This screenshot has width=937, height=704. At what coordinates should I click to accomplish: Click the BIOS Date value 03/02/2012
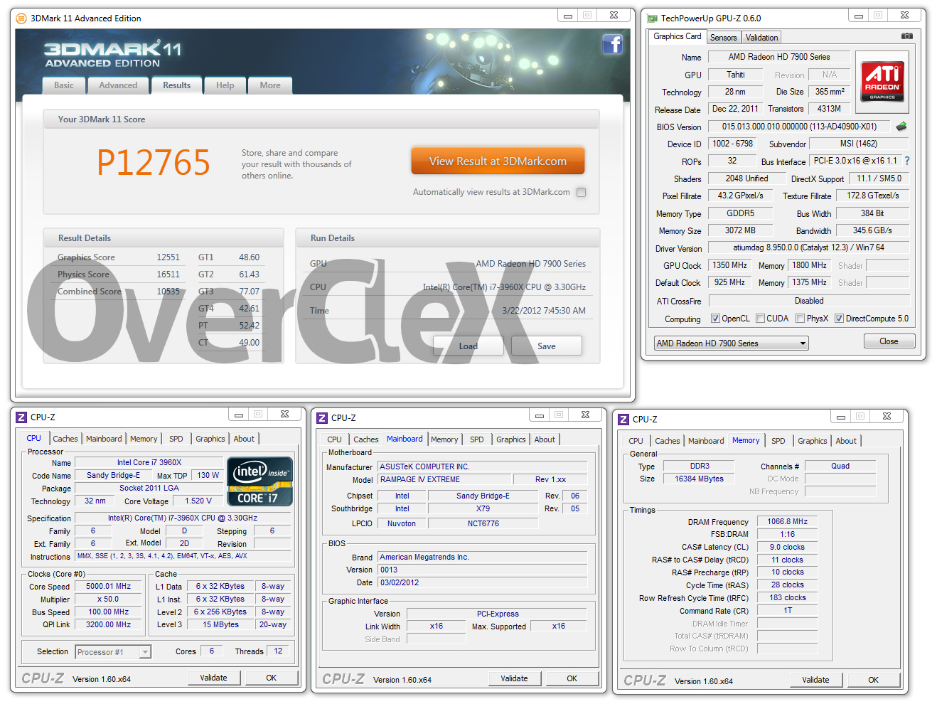(483, 582)
